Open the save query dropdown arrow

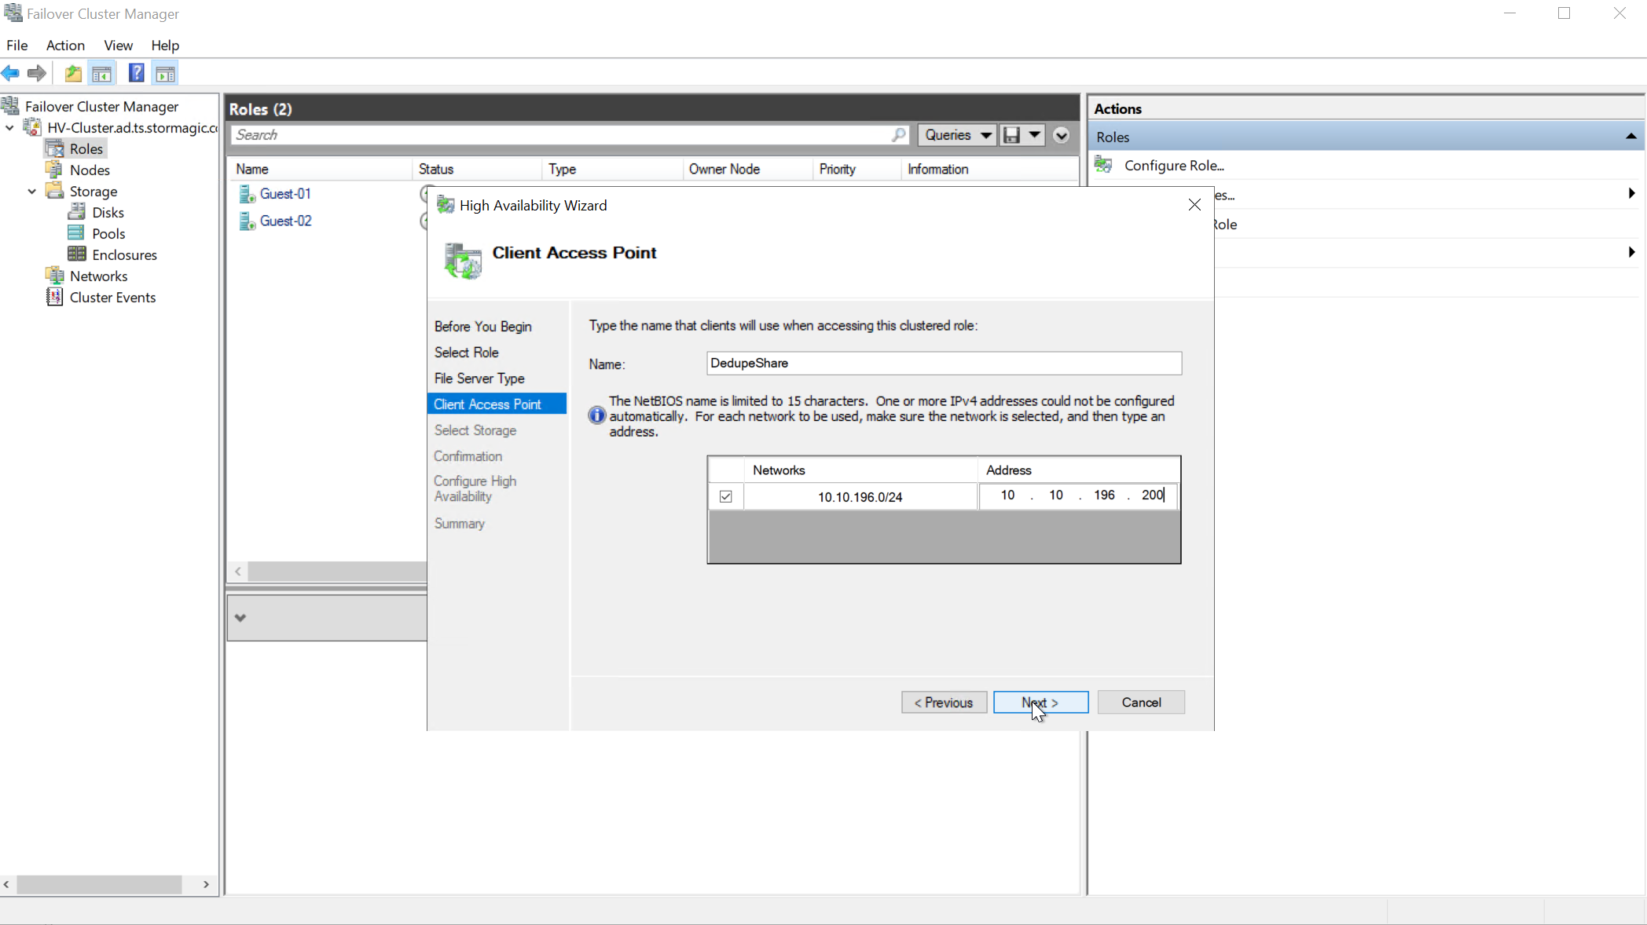1035,135
